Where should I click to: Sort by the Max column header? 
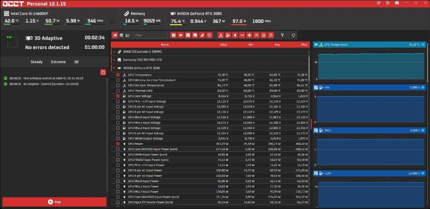point(304,44)
